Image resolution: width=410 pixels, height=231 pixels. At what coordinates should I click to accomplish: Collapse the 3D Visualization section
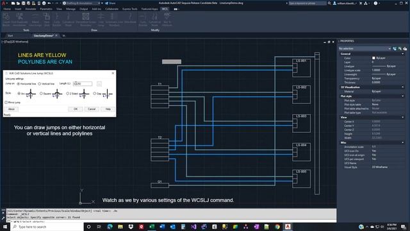[x=403, y=87]
